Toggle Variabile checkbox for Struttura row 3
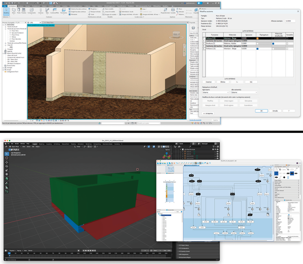This screenshot has width=303, height=264. point(287,44)
